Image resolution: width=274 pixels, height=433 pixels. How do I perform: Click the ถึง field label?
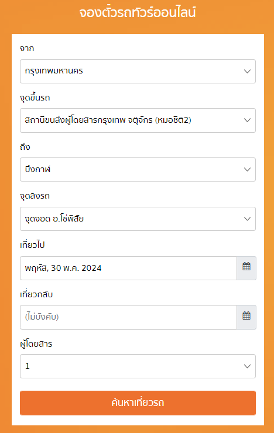(25, 147)
